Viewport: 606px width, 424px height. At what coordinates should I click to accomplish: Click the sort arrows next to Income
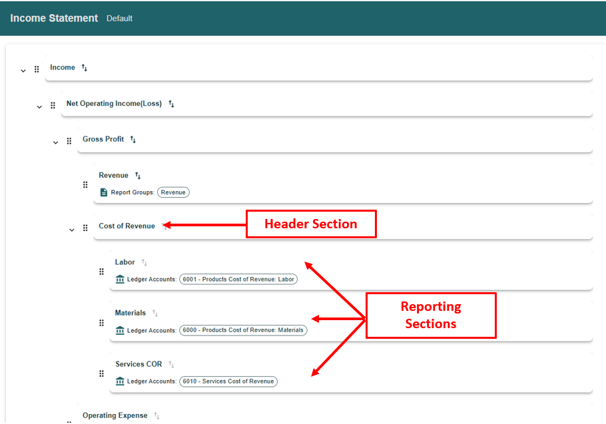pyautogui.click(x=85, y=68)
